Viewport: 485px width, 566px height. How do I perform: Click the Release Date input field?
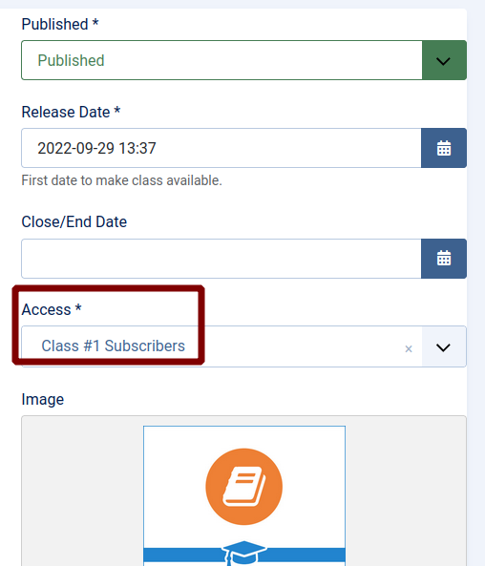221,148
